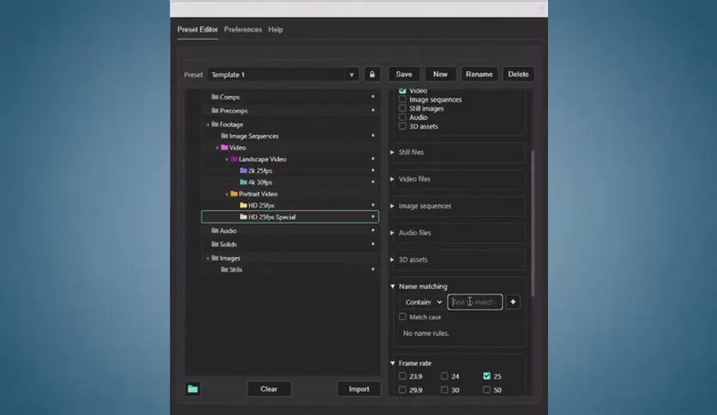Select the HD 25fps Special tree row
The height and width of the screenshot is (415, 717).
click(290, 217)
